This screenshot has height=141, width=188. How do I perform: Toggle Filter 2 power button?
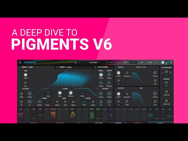point(115,88)
